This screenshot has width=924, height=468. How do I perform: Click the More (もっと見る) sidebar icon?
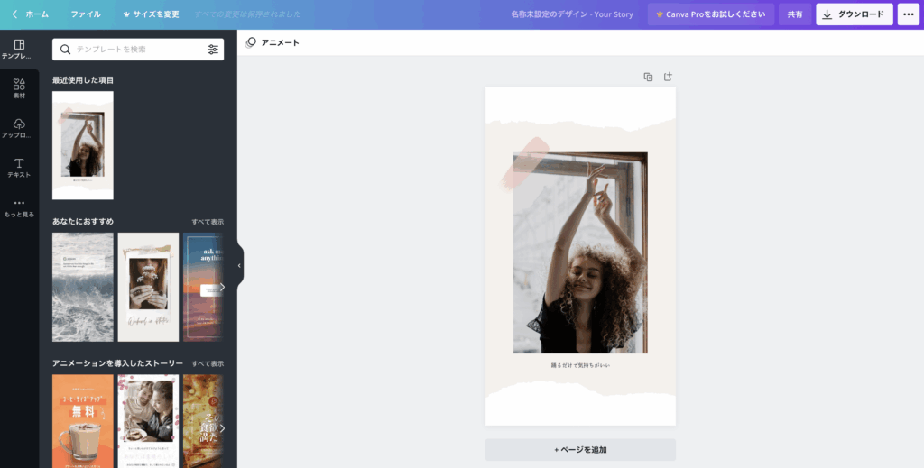(19, 207)
